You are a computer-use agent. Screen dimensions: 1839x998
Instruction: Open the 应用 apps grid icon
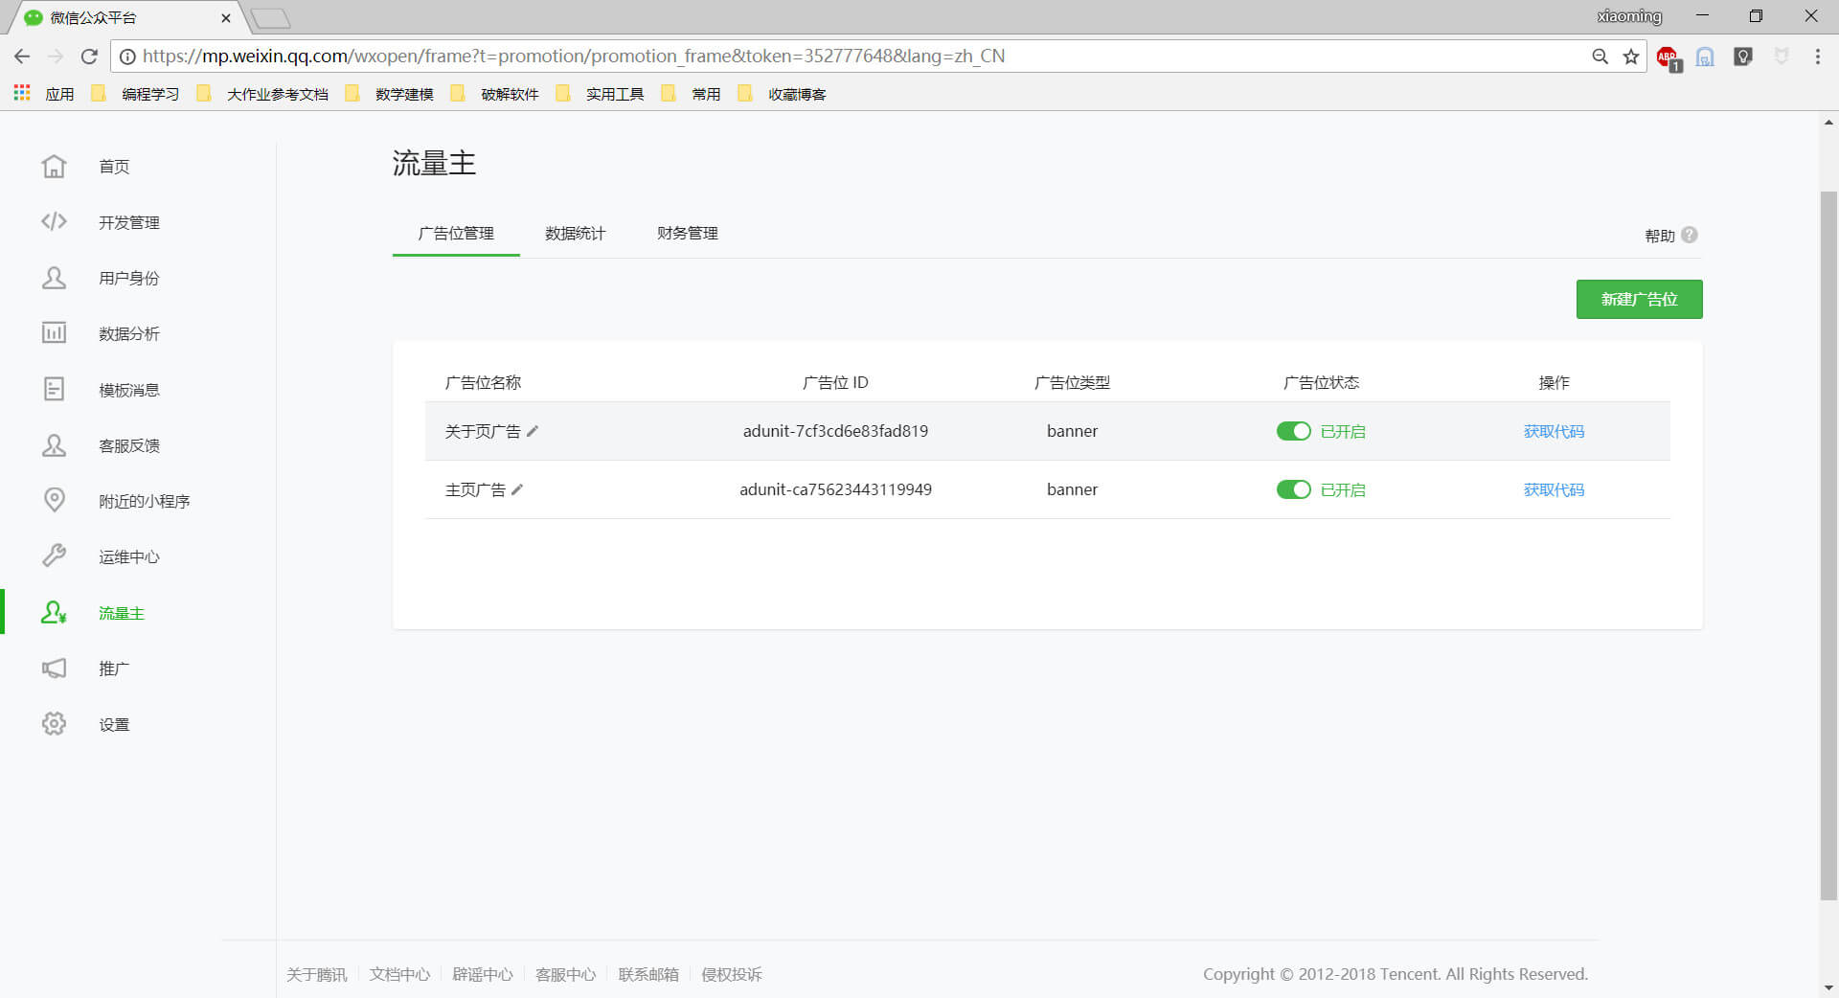click(x=21, y=93)
